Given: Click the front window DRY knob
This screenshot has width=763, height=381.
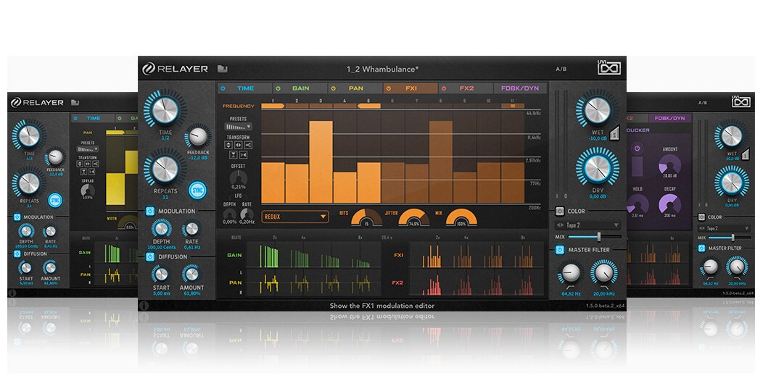Looking at the screenshot, I should point(597,169).
